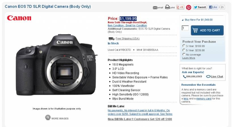The width and height of the screenshot is (232, 127).
Task: Click the Add to Cart button
Action: (207, 30)
